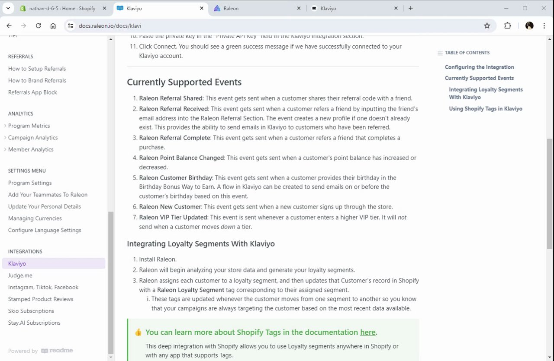Click the 'Raleon Referral Complete' bold text
554x361 pixels.
point(174,138)
